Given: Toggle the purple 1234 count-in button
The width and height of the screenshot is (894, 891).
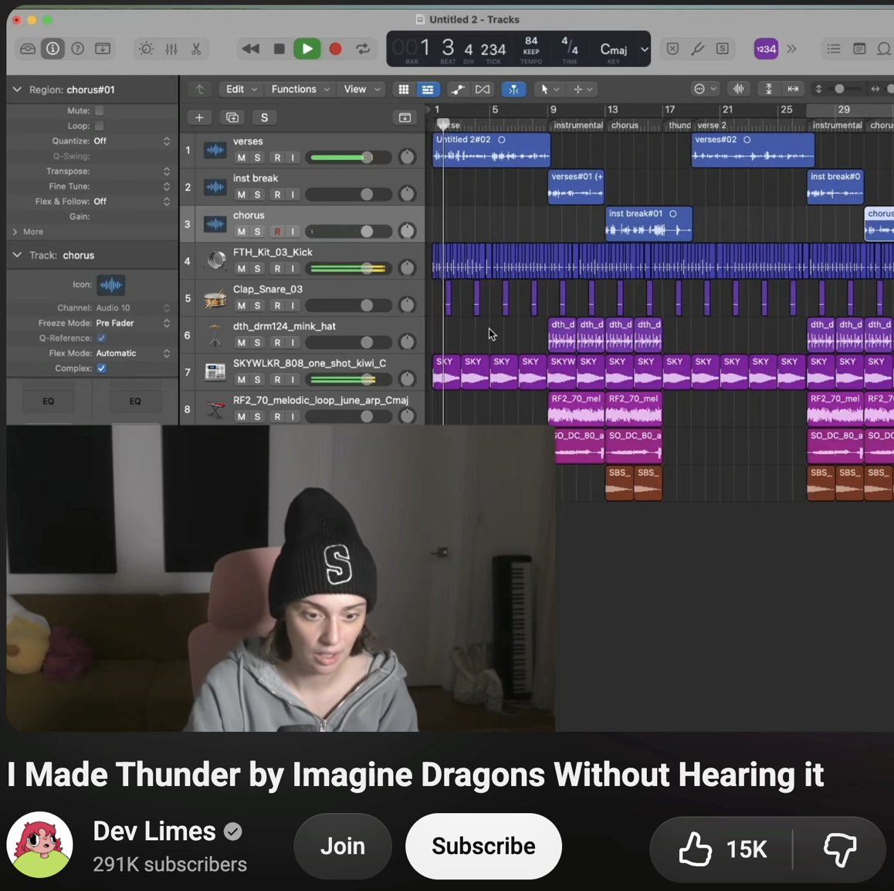Looking at the screenshot, I should pos(766,49).
